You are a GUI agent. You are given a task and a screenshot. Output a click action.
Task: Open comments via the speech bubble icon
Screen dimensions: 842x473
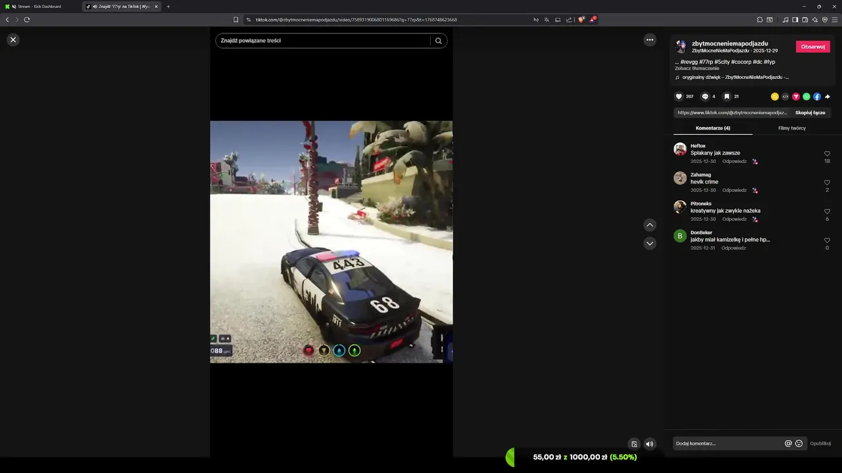(705, 97)
